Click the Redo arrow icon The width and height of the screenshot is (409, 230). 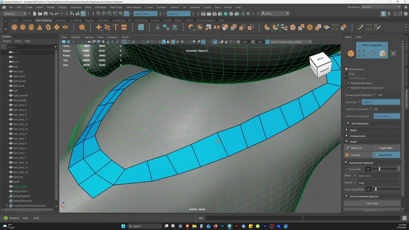tap(57, 13)
